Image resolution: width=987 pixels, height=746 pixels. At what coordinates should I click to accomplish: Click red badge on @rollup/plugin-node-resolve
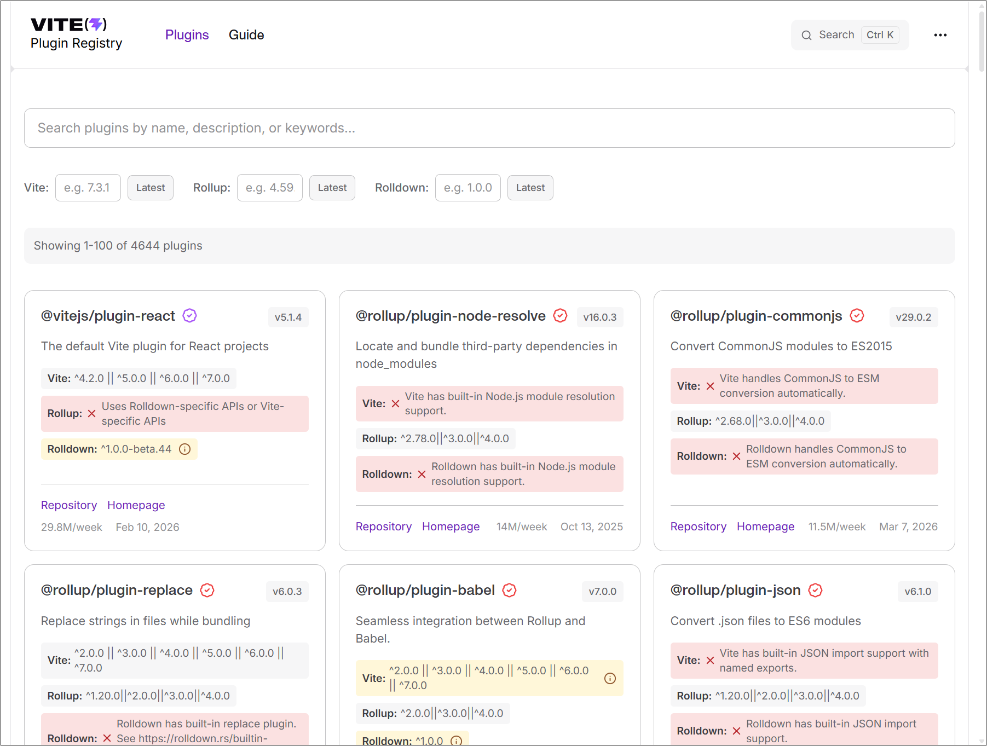tap(560, 316)
